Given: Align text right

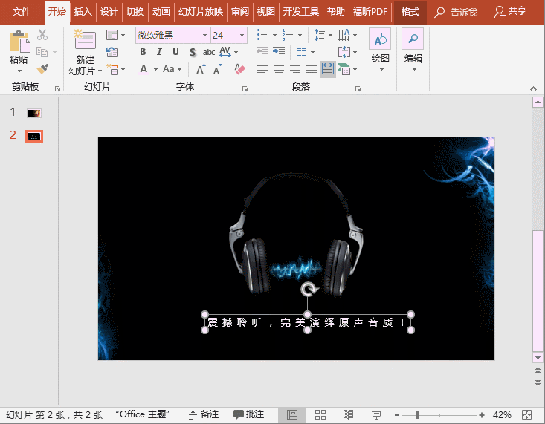Looking at the screenshot, I should [294, 69].
